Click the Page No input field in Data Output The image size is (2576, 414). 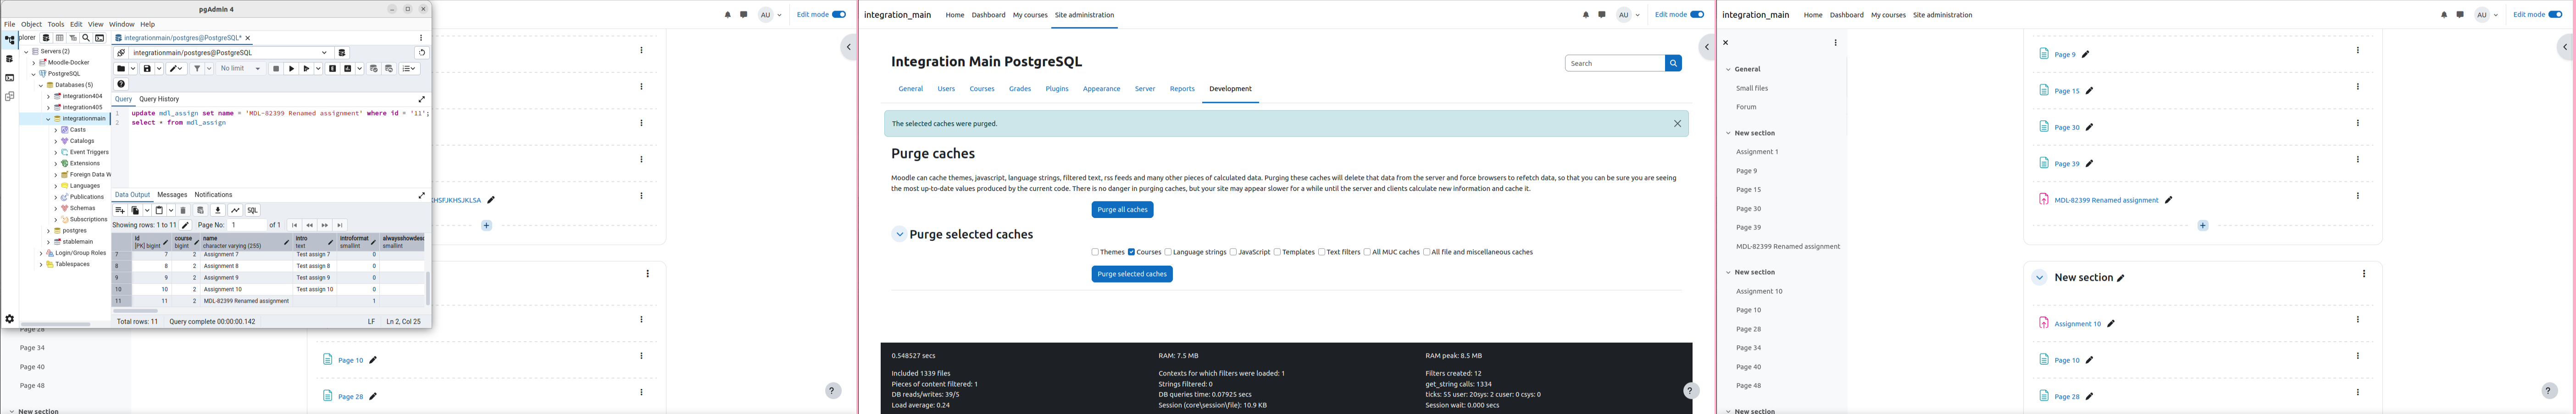point(247,225)
